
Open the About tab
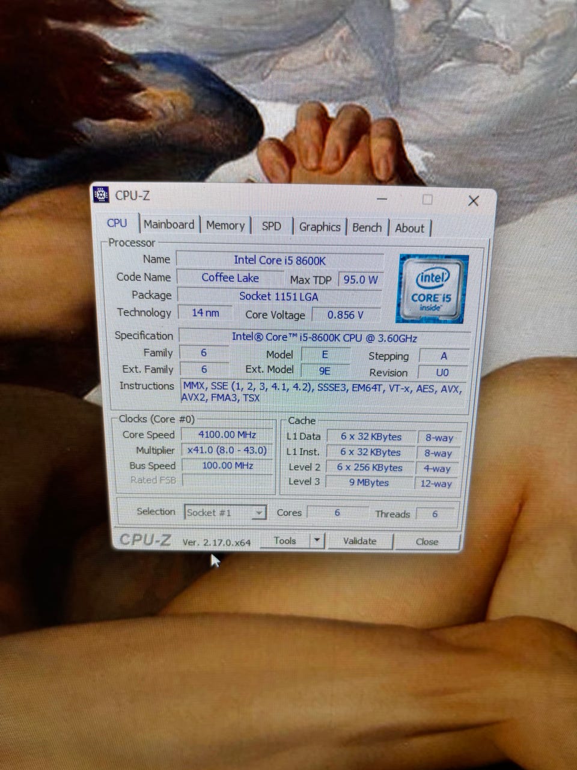click(x=410, y=228)
